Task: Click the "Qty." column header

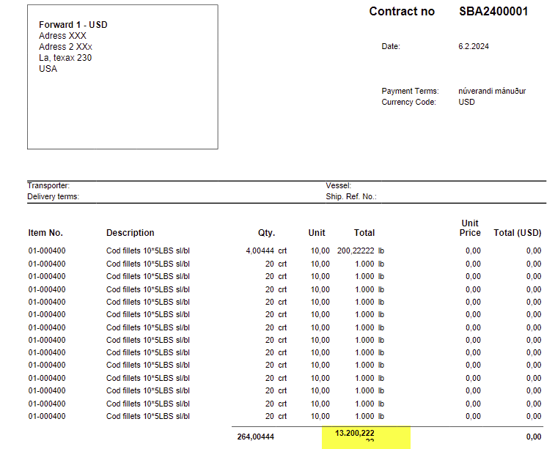Action: 266,233
